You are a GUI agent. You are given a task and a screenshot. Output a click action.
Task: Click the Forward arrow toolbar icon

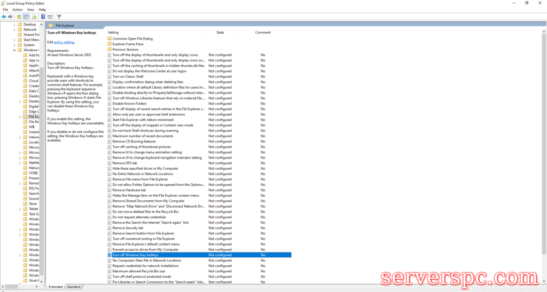10,17
